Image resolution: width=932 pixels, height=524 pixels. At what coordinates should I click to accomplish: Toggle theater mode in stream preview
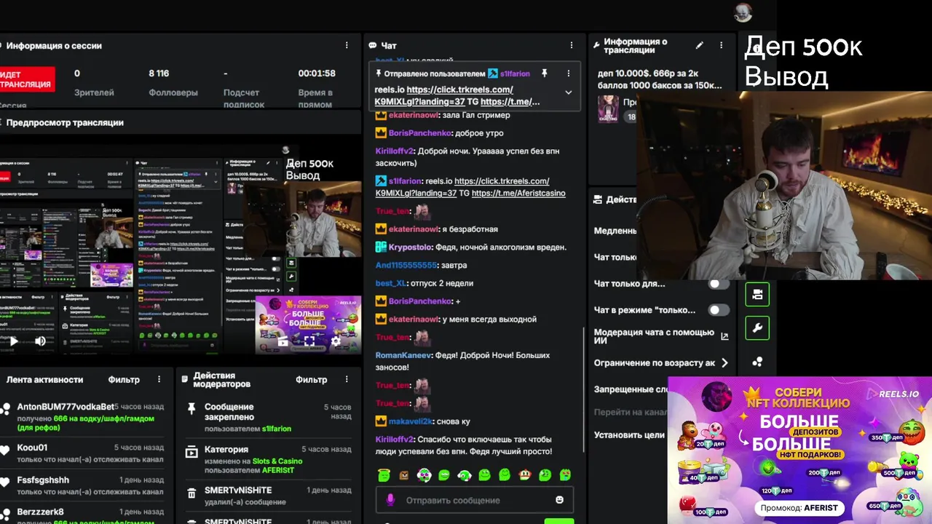coord(283,341)
